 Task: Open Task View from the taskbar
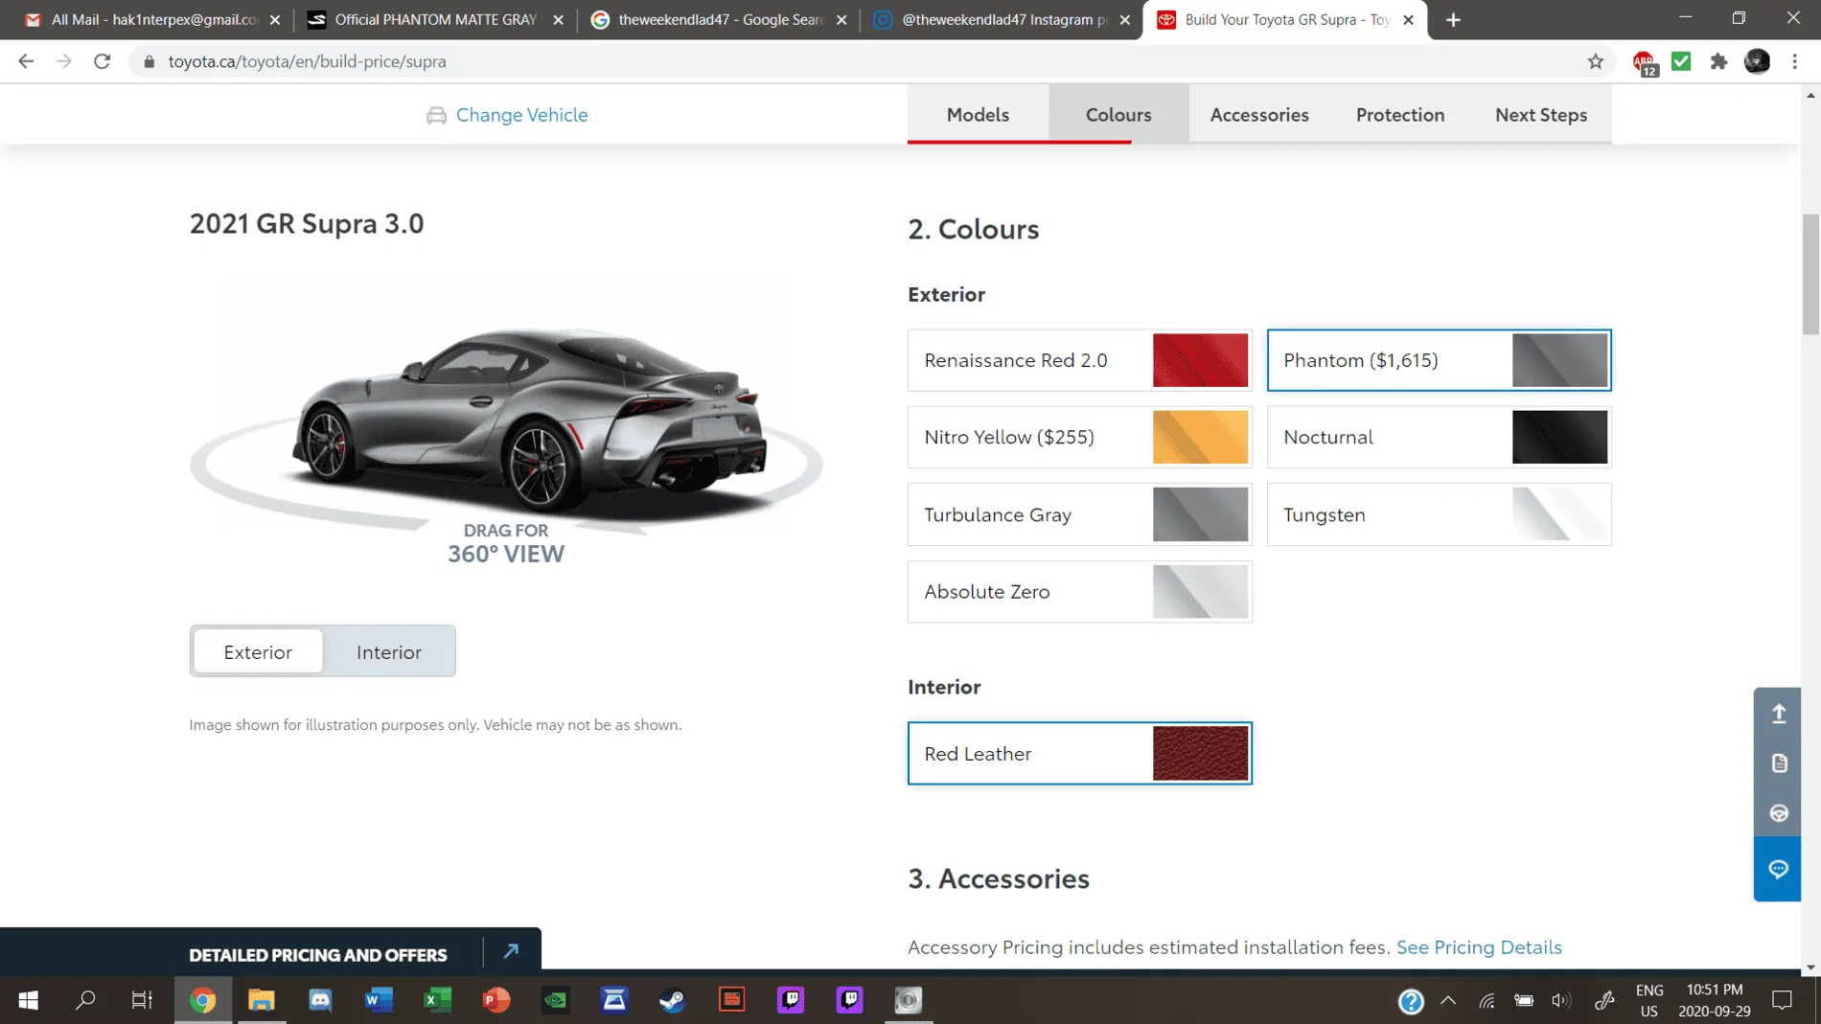click(x=142, y=1000)
